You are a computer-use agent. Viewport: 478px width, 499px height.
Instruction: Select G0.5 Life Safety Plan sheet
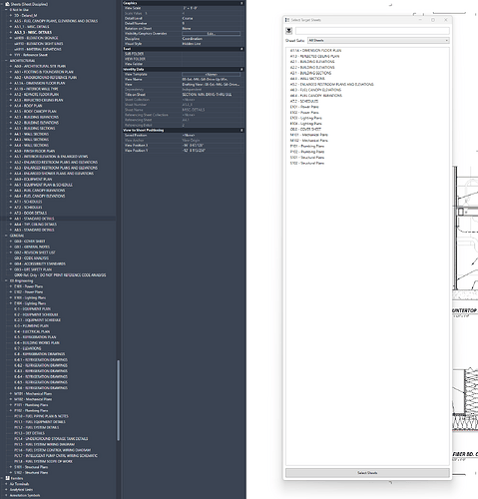[33, 269]
